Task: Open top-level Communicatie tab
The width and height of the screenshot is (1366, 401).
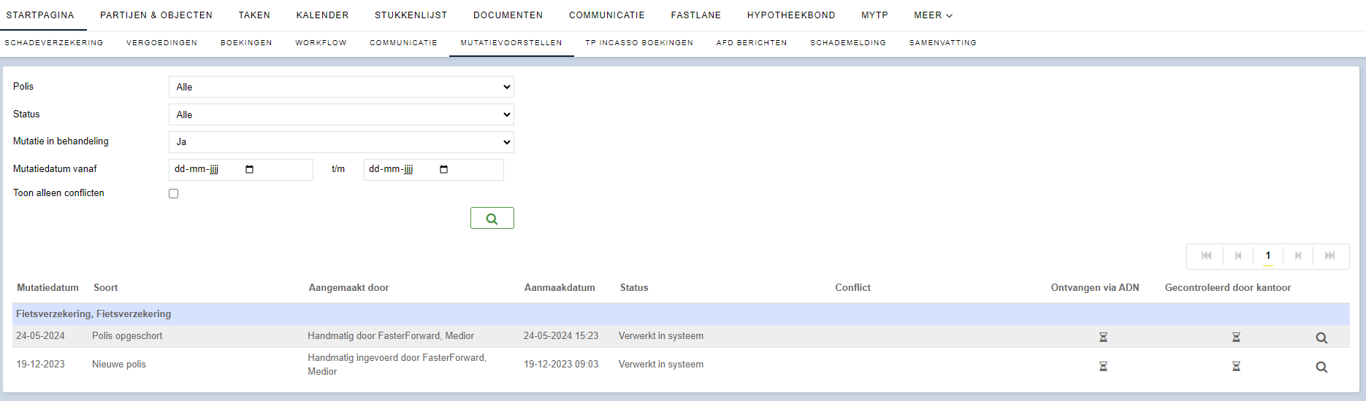Action: pyautogui.click(x=606, y=15)
